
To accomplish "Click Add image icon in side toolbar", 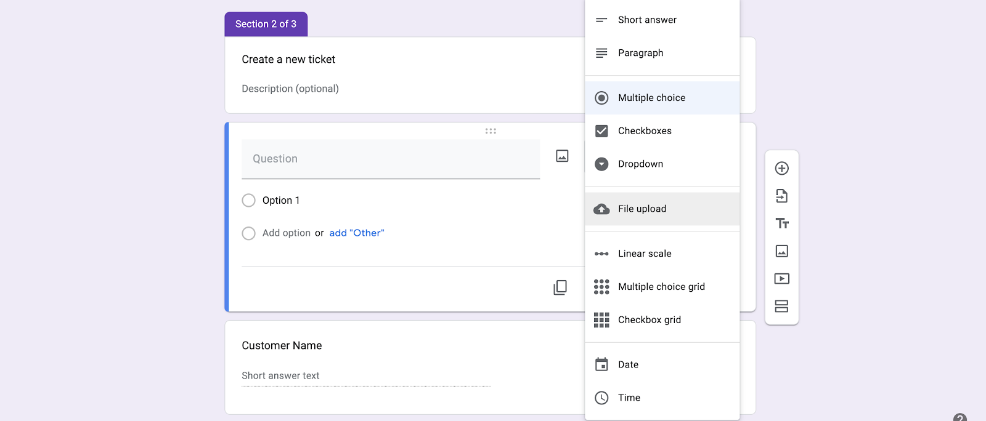I will [781, 251].
